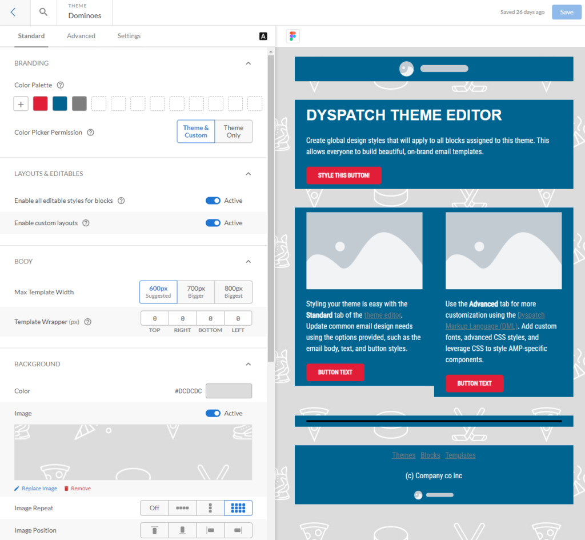This screenshot has height=540, width=585.
Task: Show help for Enable all editable styles
Action: pos(121,201)
